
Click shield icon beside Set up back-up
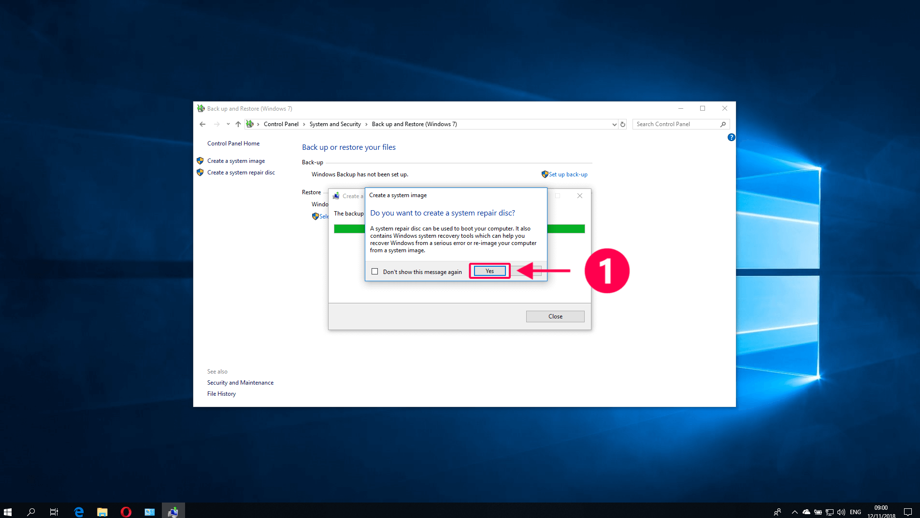click(x=545, y=174)
